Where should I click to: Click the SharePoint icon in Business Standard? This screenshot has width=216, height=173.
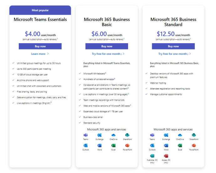pyautogui.click(x=194, y=135)
